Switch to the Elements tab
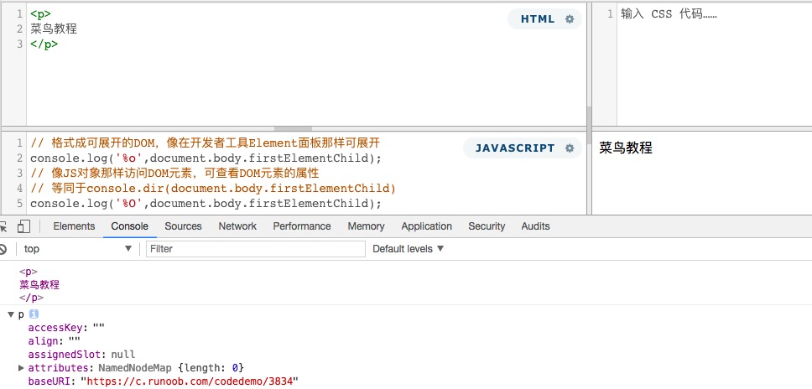The width and height of the screenshot is (812, 389). 74,226
